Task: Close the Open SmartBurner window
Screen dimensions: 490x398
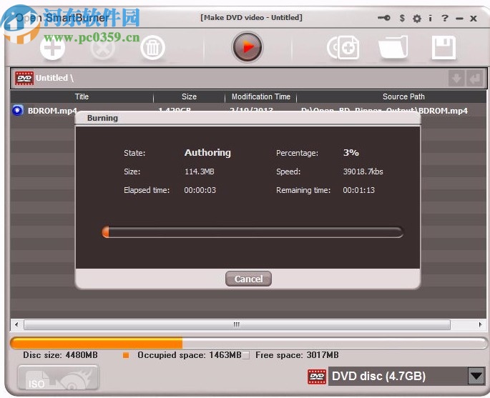Action: click(x=474, y=19)
